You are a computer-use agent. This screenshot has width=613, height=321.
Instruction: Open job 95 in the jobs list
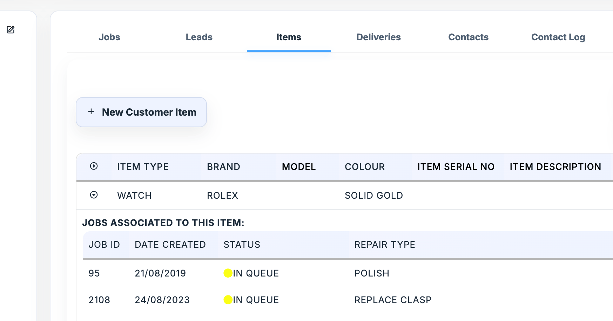[94, 273]
